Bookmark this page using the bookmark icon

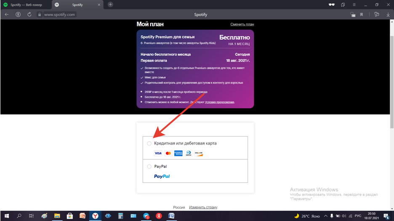(x=362, y=14)
